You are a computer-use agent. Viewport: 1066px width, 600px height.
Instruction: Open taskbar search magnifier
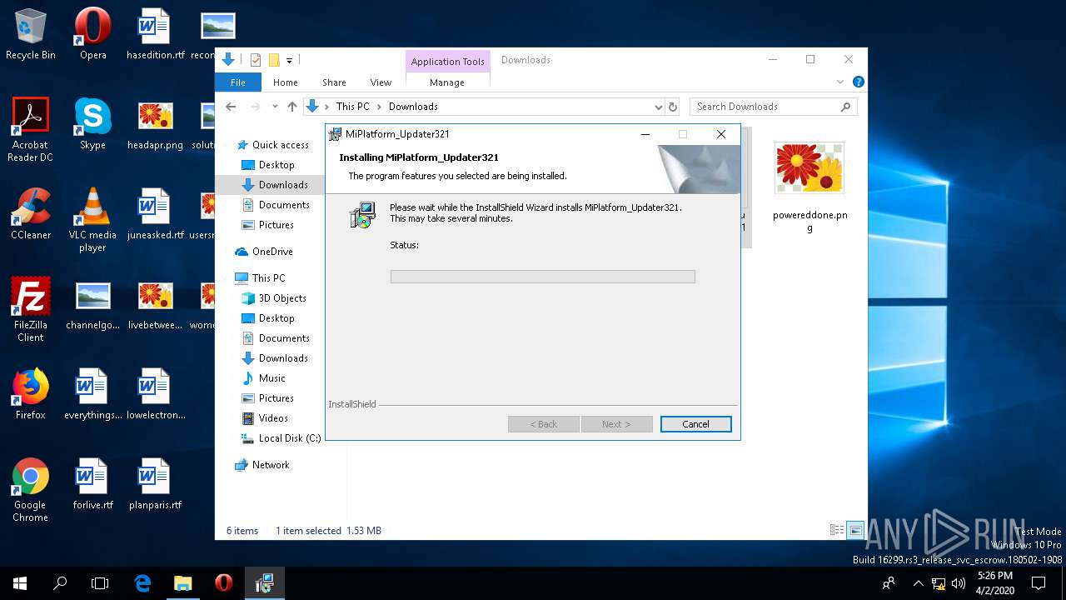pyautogui.click(x=60, y=583)
